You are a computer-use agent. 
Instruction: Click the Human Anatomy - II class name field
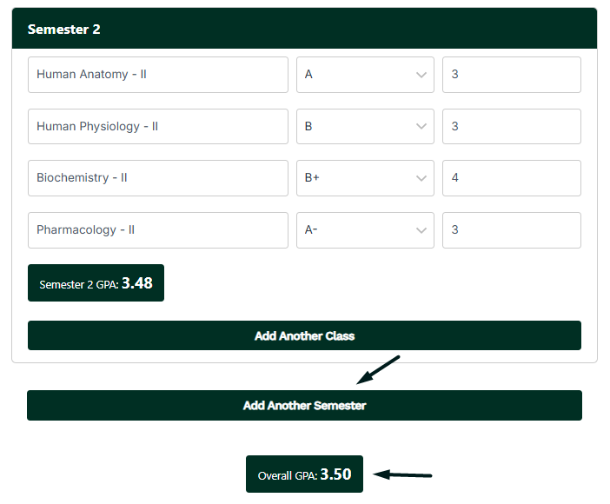click(x=157, y=75)
